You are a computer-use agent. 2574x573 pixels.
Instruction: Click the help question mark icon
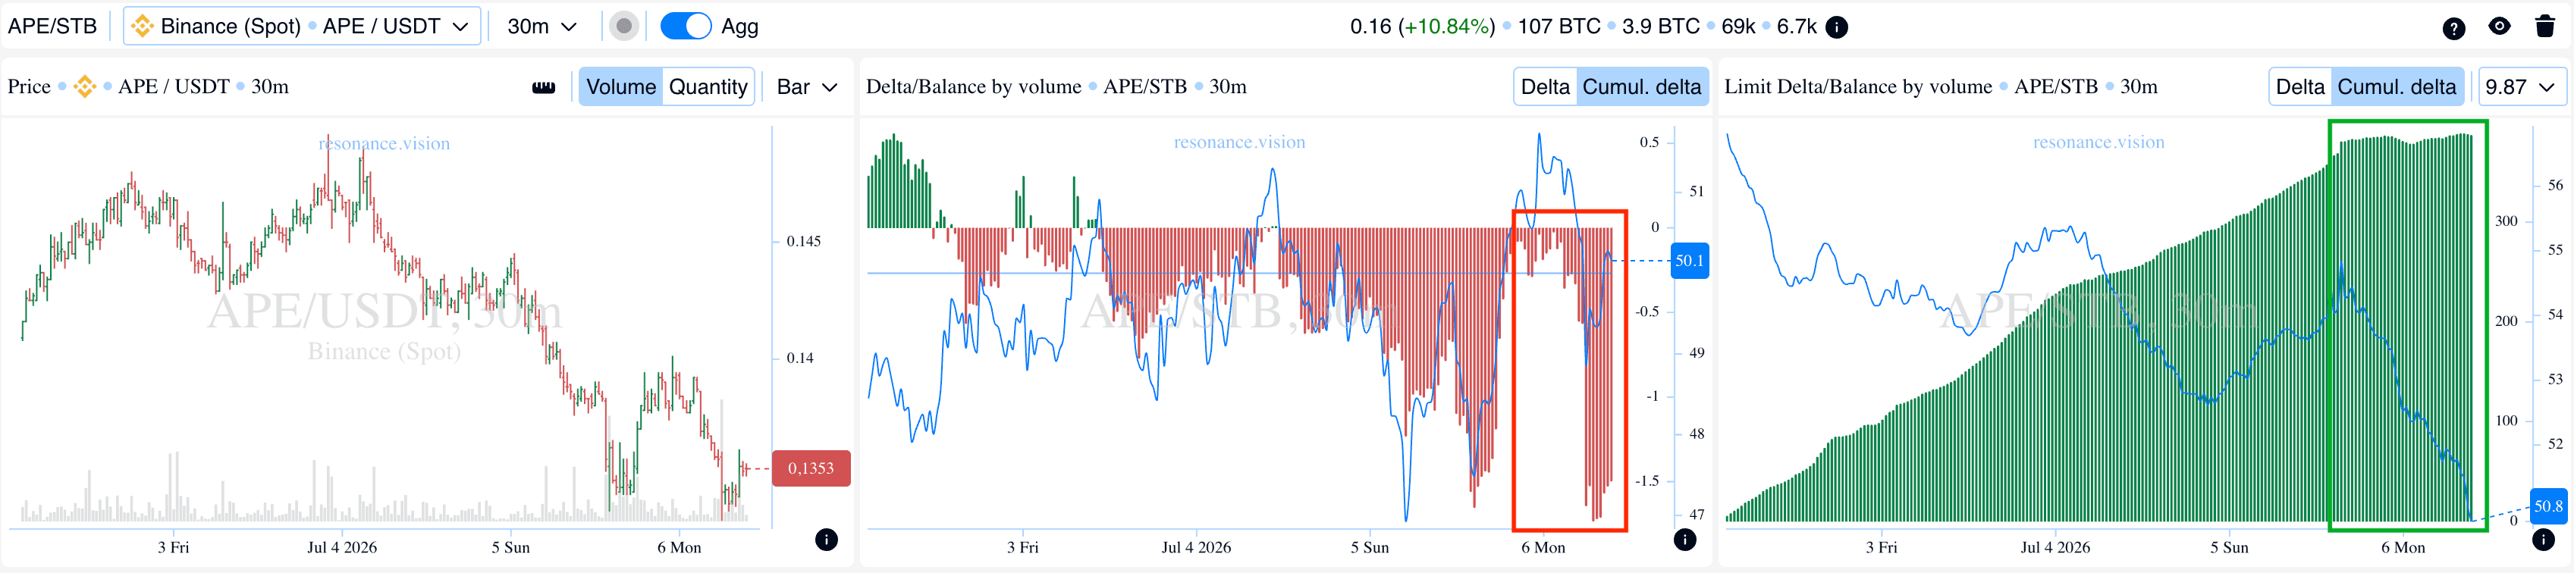coord(2453,28)
